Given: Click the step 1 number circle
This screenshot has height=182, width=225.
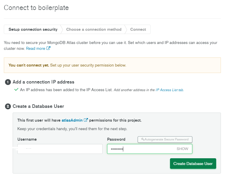Looking at the screenshot, I should pos(8,82).
